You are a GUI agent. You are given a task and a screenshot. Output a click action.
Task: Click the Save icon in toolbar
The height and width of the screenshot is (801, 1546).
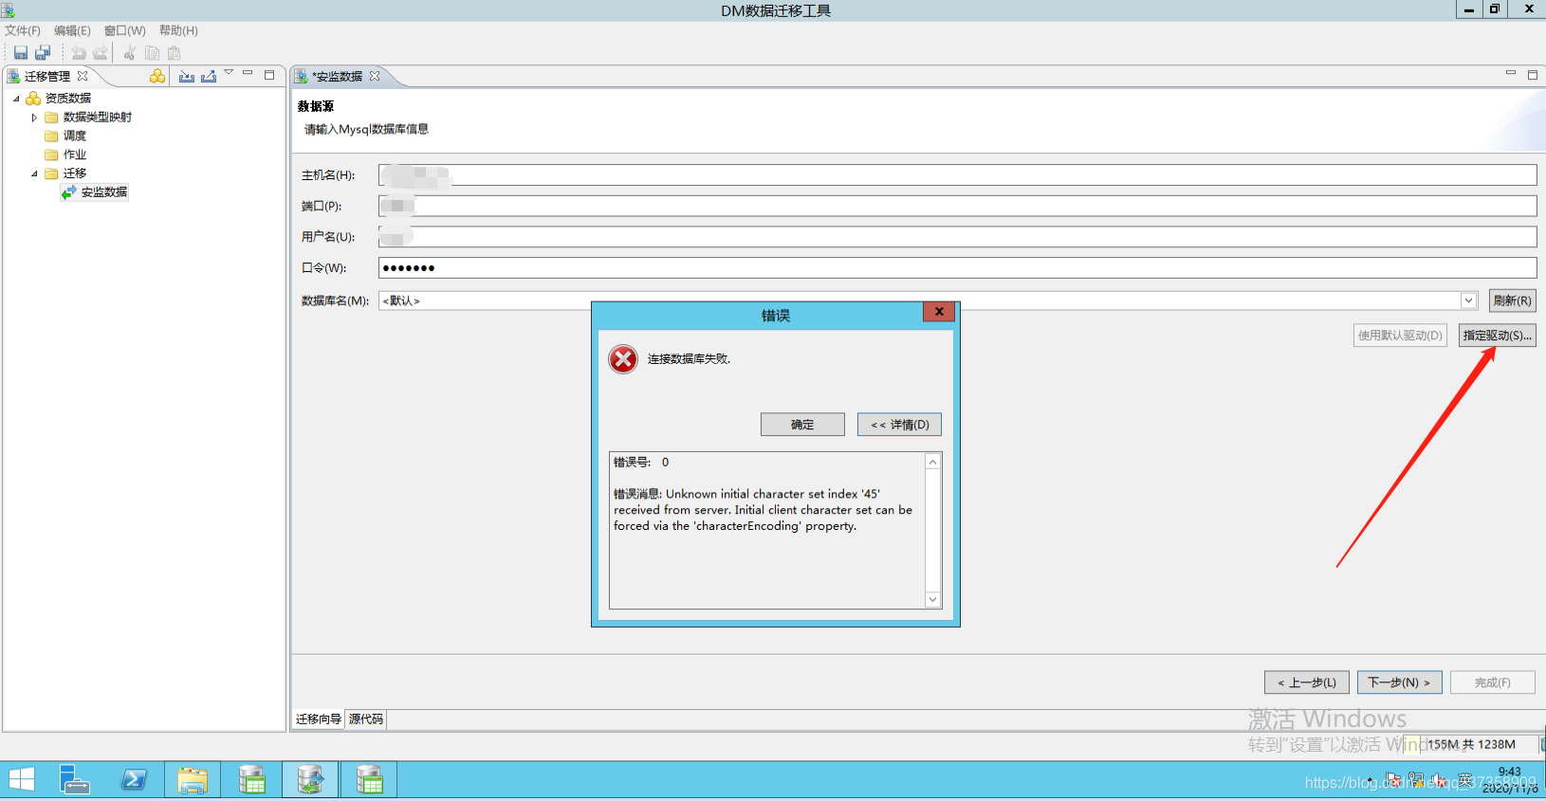click(x=21, y=53)
